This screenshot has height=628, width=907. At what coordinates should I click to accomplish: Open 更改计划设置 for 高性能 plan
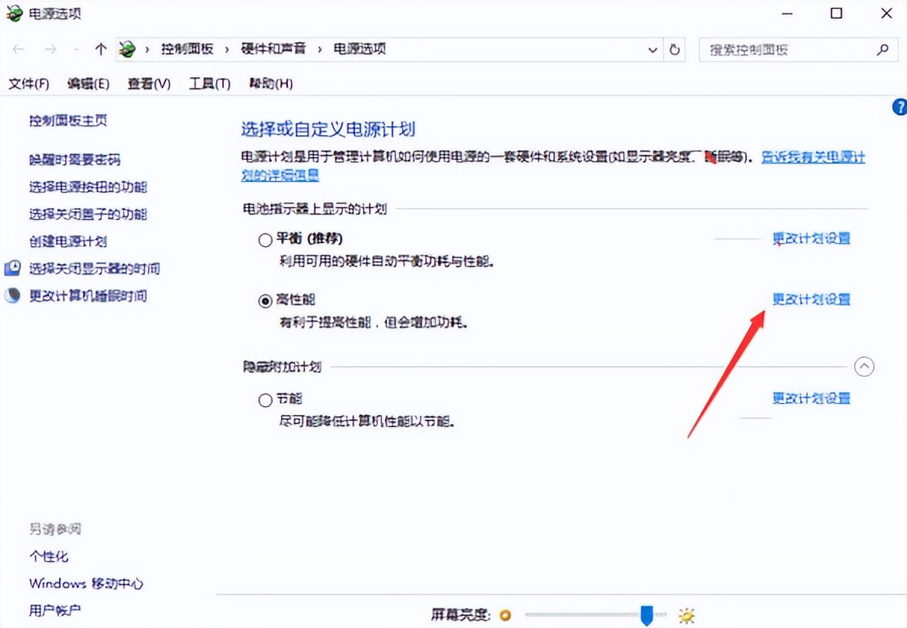coord(811,300)
